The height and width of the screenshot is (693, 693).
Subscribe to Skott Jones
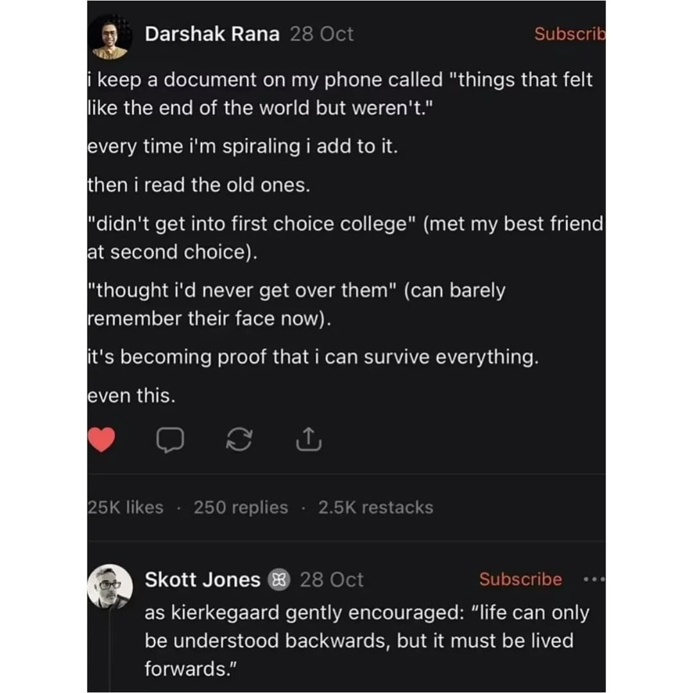pos(520,579)
